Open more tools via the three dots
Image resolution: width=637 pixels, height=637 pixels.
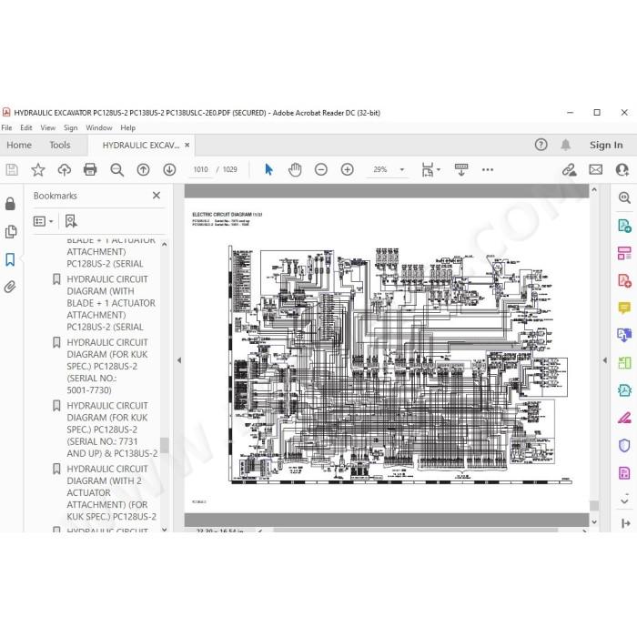488,170
